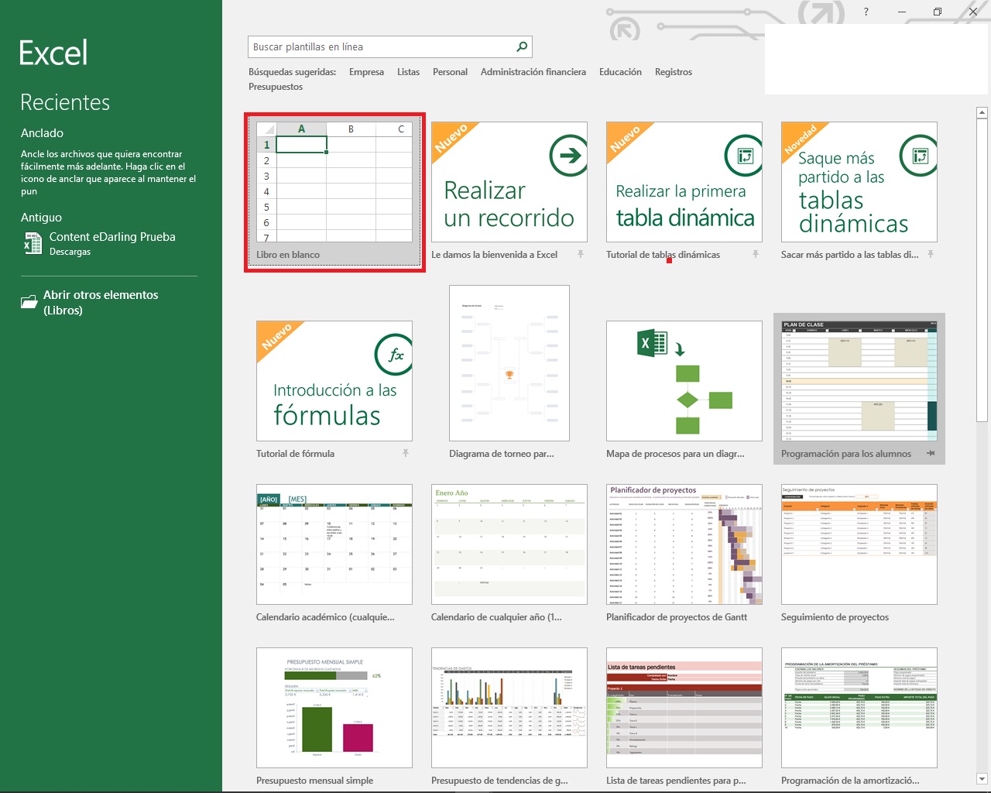The image size is (991, 793).
Task: Pin the Tutorial de tablas dinámicas template
Action: [x=755, y=254]
